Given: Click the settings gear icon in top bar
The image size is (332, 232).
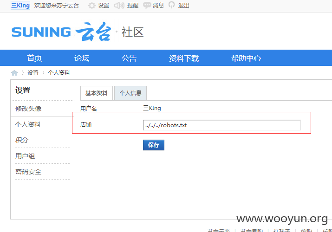Looking at the screenshot, I should point(91,6).
